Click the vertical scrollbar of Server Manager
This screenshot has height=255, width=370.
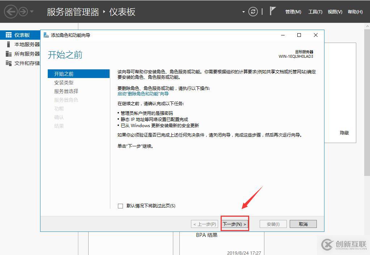tap(367, 103)
